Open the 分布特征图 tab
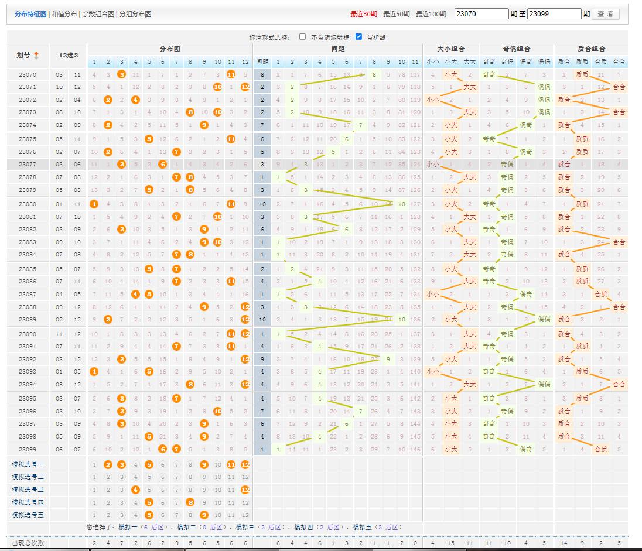The image size is (642, 551). click(x=30, y=14)
